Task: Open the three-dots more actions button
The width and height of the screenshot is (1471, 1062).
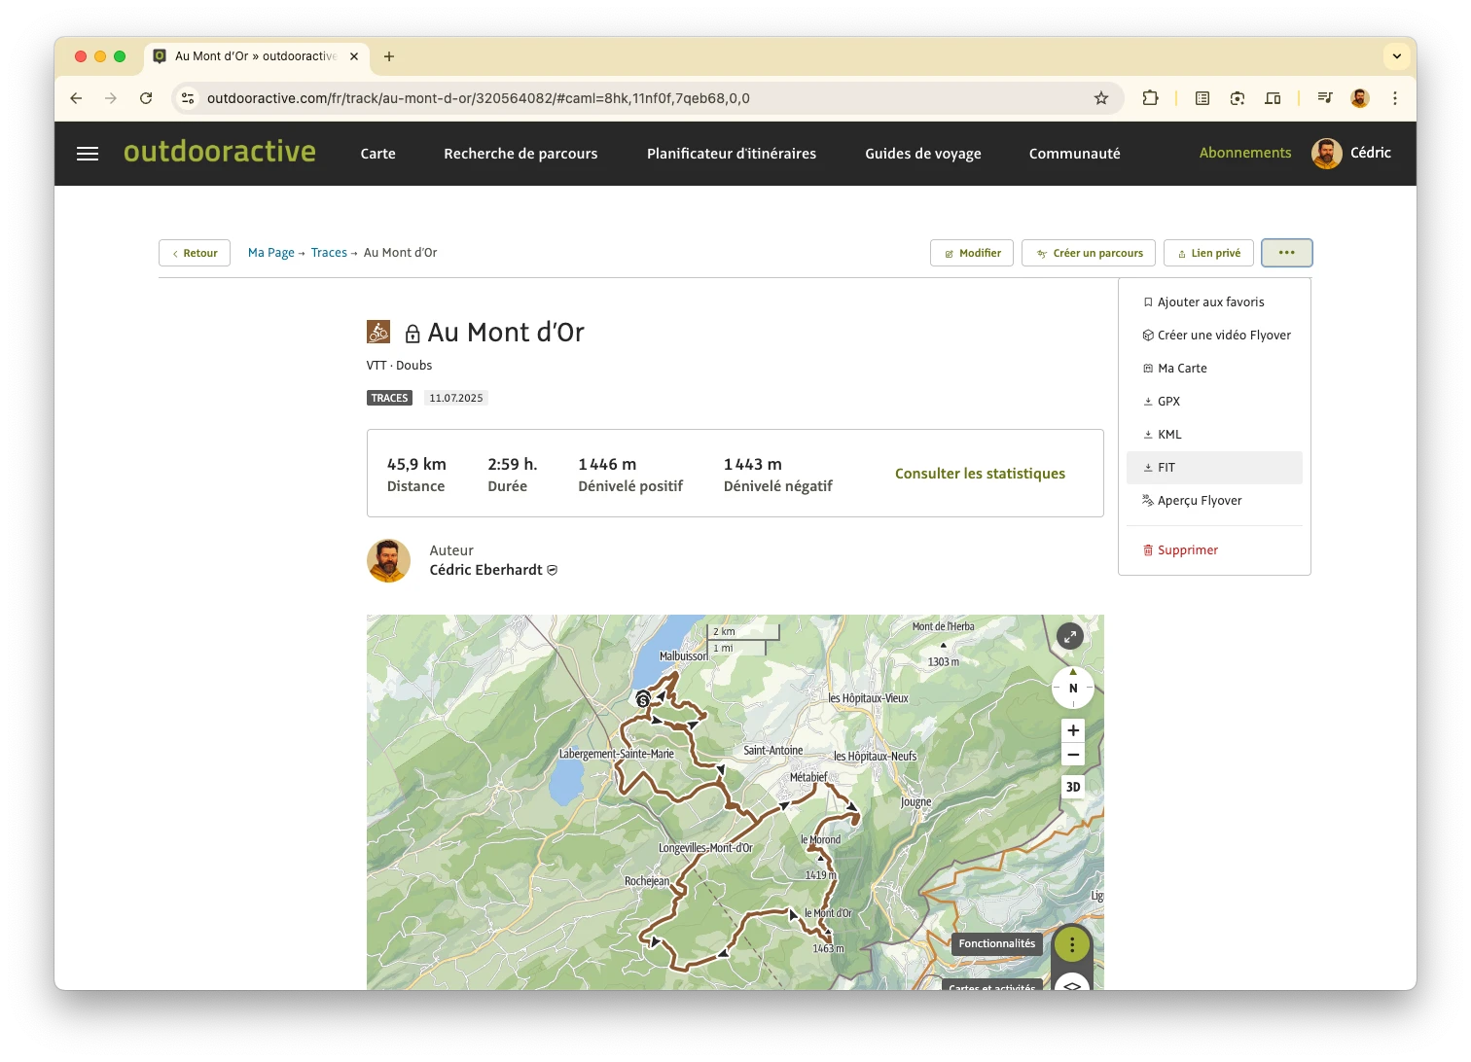Action: click(x=1286, y=253)
